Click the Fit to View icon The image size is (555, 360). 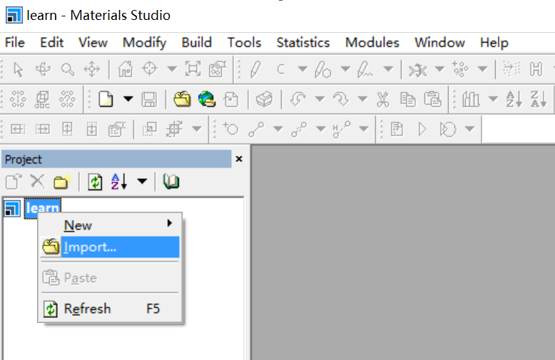[x=193, y=69]
